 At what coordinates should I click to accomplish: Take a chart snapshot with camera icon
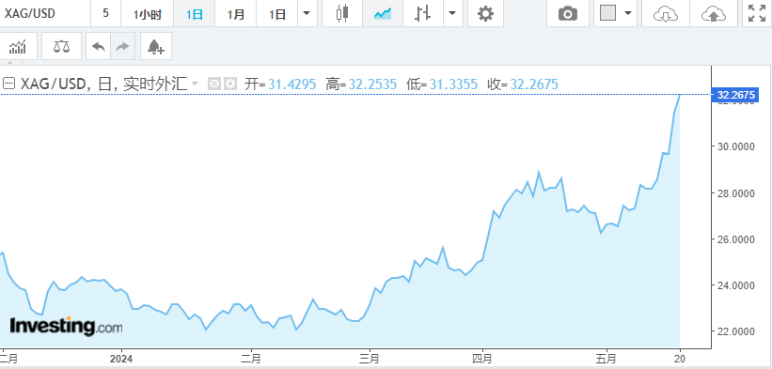[568, 13]
